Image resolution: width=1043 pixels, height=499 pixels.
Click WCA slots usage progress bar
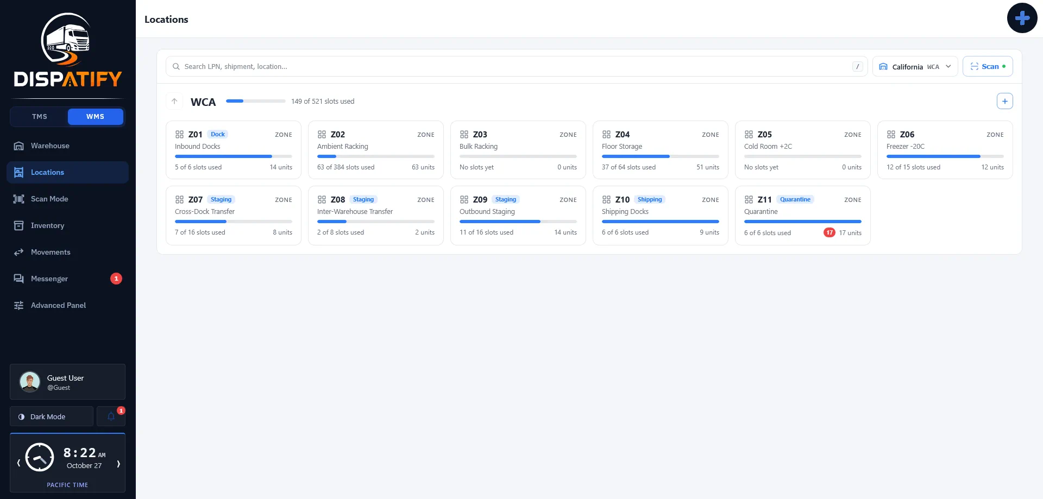pos(255,101)
